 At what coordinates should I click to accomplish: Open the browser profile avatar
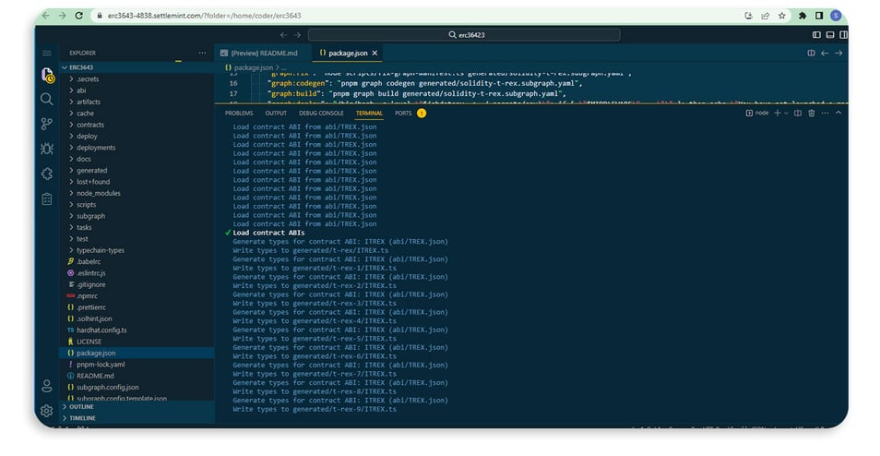point(836,16)
